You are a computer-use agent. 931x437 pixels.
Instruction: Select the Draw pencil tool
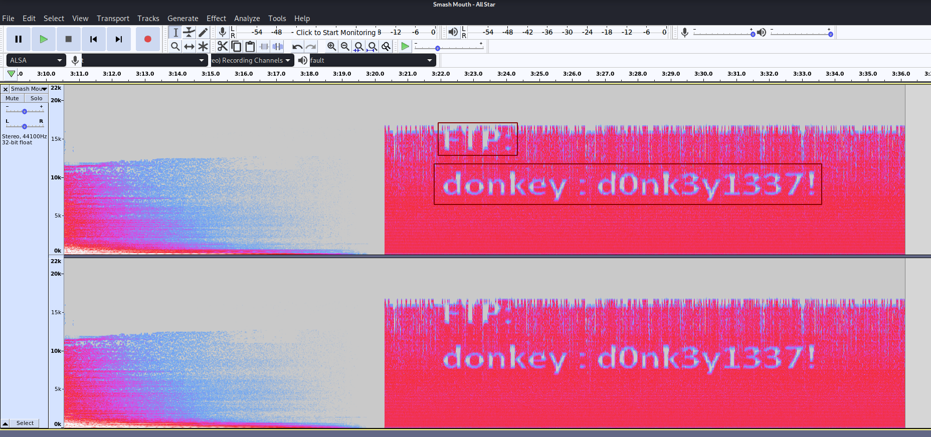(x=203, y=33)
